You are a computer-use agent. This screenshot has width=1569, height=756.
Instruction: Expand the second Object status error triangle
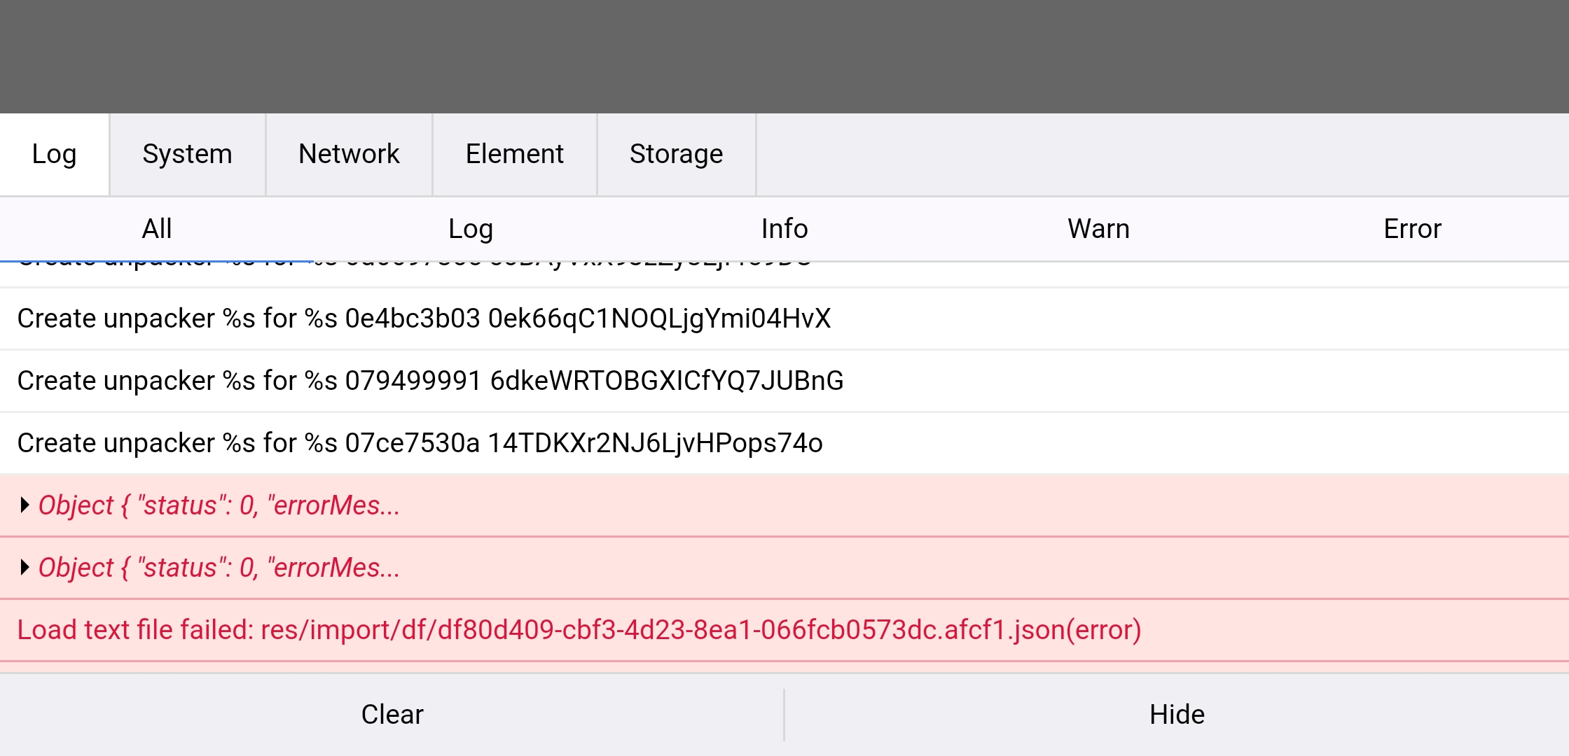point(25,568)
